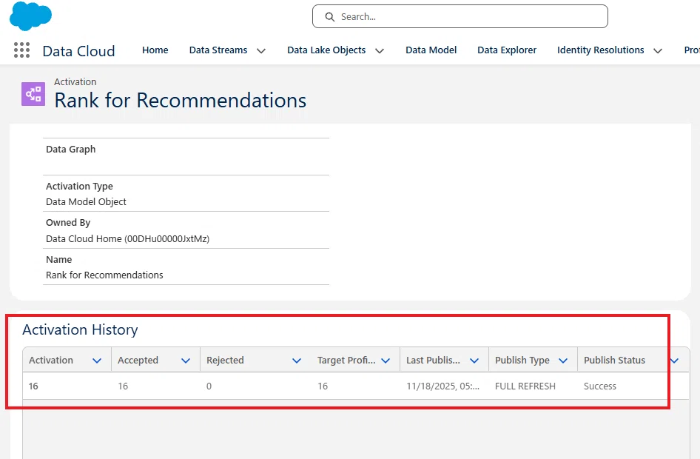700x459 pixels.
Task: Click Data Cloud Home owner value
Action: click(128, 239)
